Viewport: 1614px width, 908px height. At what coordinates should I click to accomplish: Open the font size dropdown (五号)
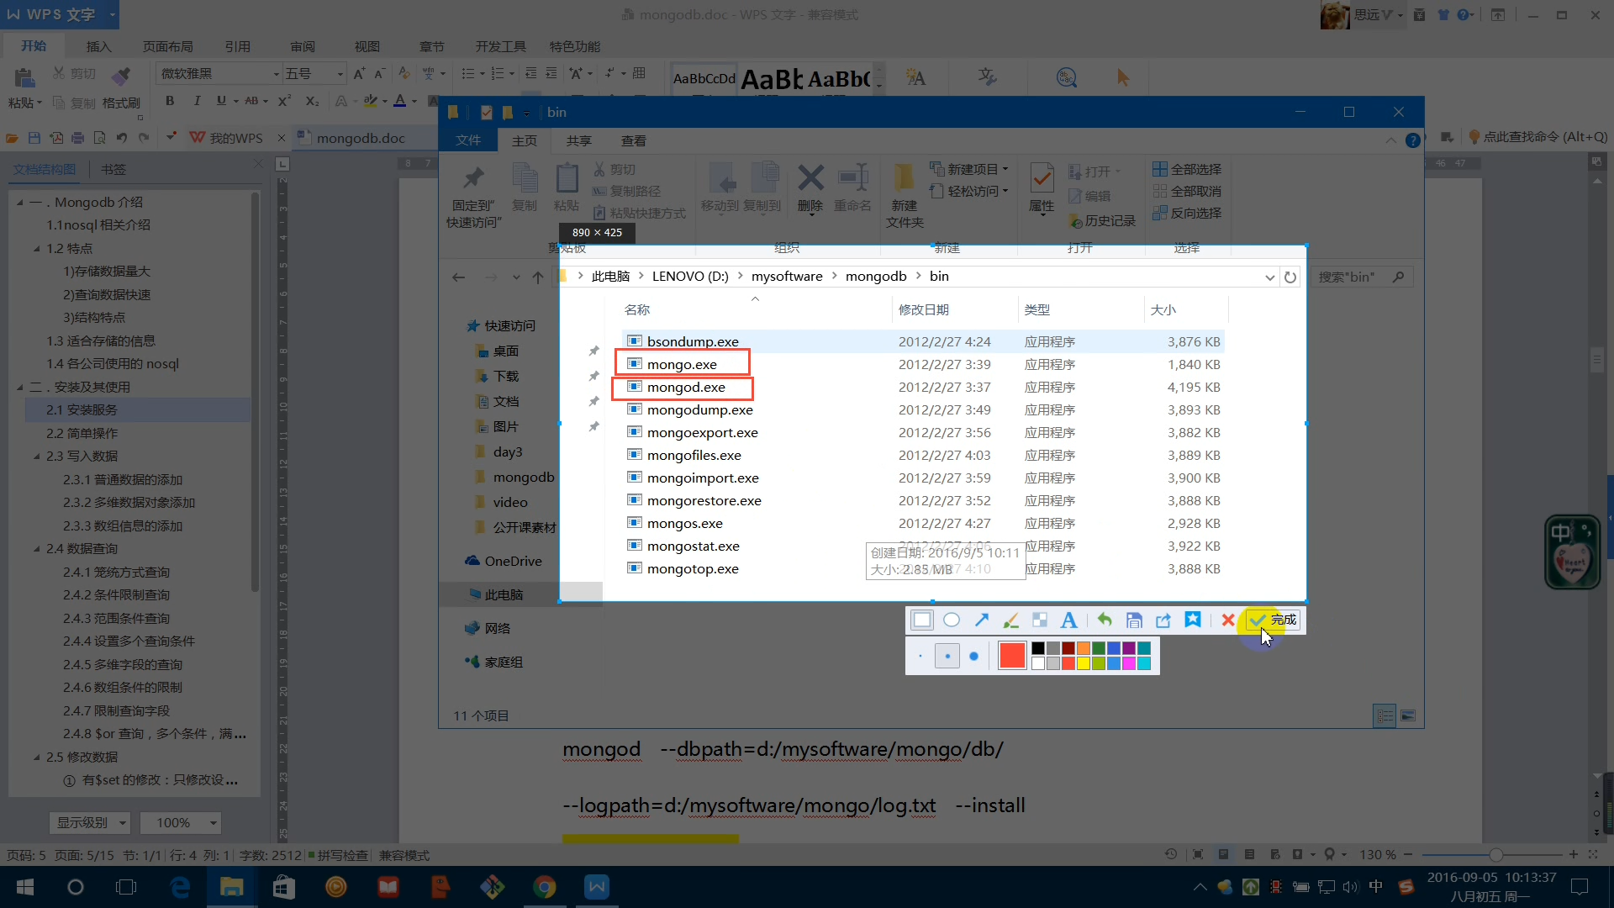(340, 74)
